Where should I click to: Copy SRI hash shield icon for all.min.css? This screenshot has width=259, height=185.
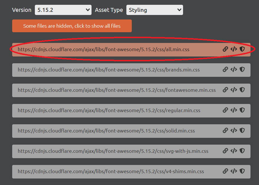(242, 49)
